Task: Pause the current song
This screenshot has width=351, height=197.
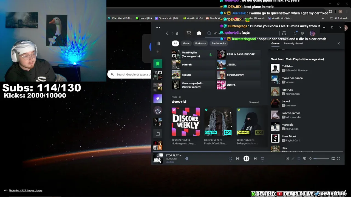Action: pos(246,158)
